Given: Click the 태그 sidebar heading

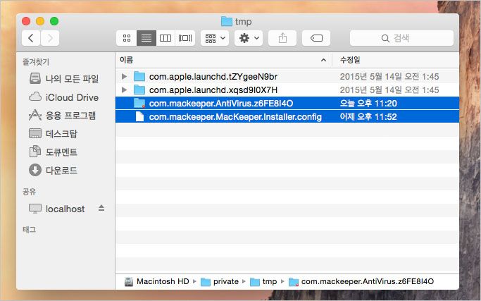Looking at the screenshot, I should pyautogui.click(x=29, y=229).
